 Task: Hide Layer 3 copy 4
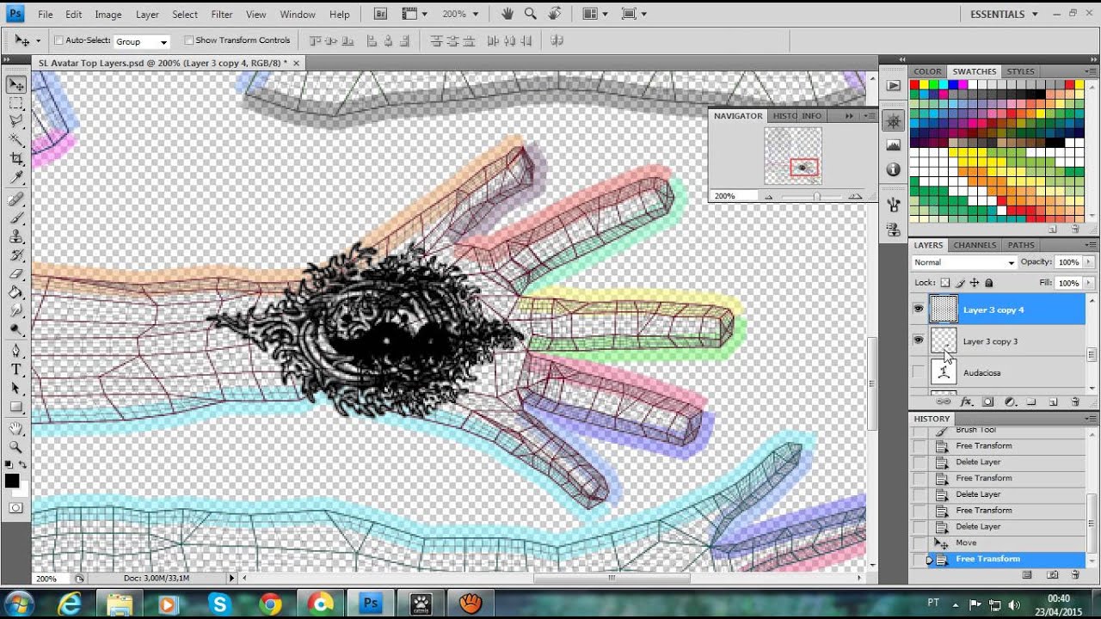[918, 309]
